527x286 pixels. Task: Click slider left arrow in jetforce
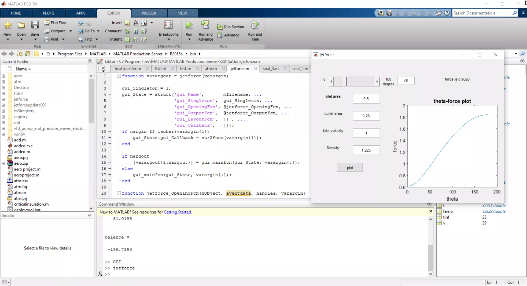(x=331, y=82)
